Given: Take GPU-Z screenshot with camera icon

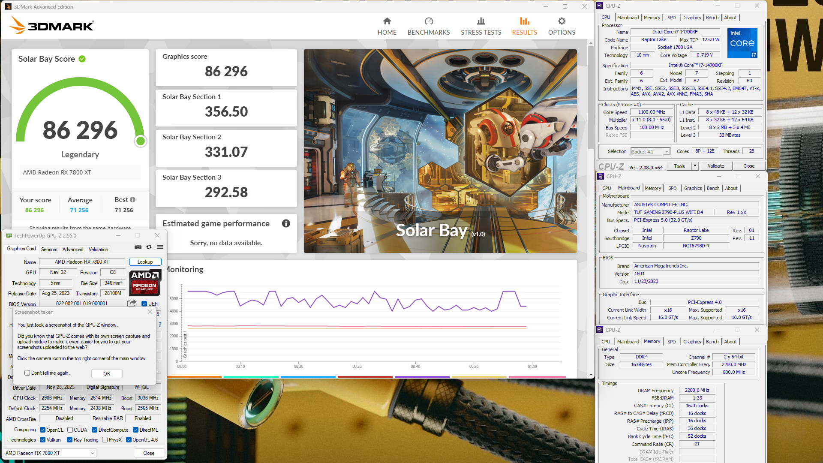Looking at the screenshot, I should point(138,247).
